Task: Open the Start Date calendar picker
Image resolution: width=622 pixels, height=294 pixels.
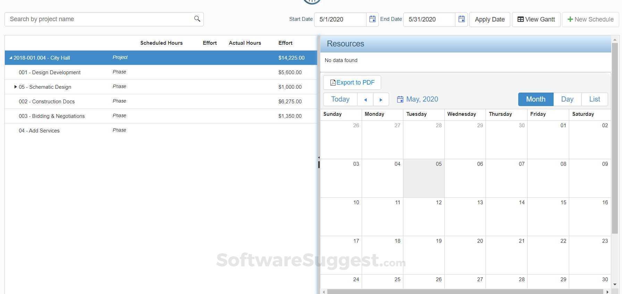Action: pyautogui.click(x=372, y=19)
